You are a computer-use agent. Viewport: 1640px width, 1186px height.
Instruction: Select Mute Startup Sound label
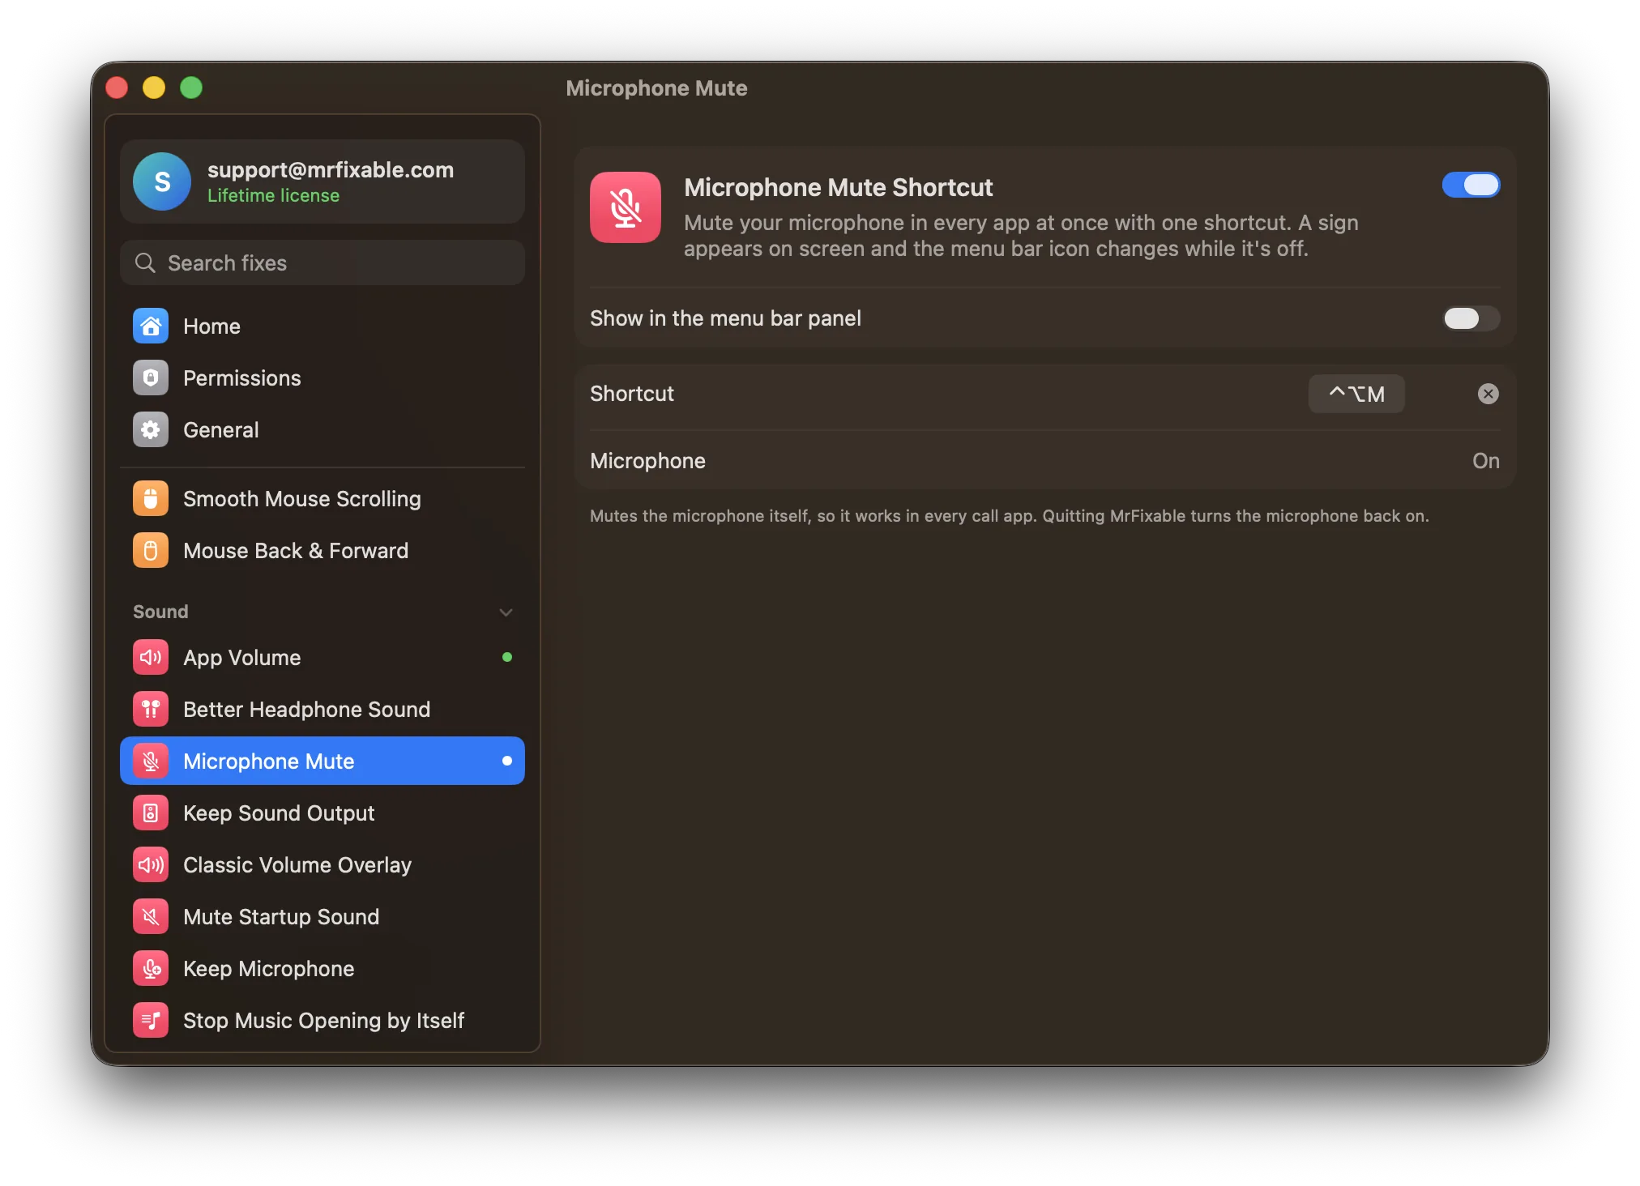point(281,917)
